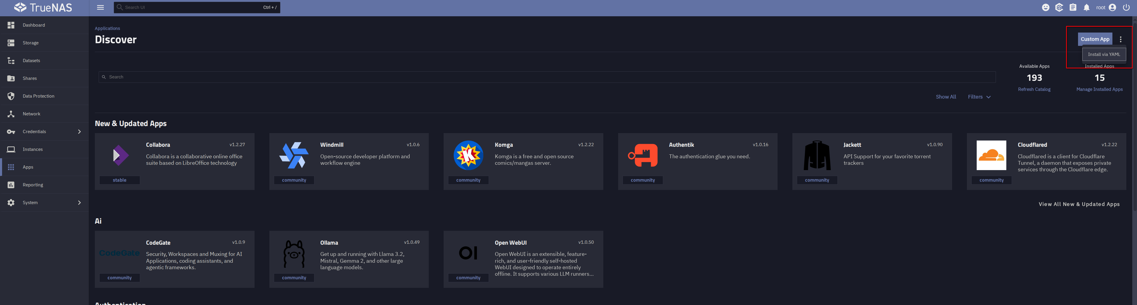Open the feedback smiley icon

point(1045,7)
